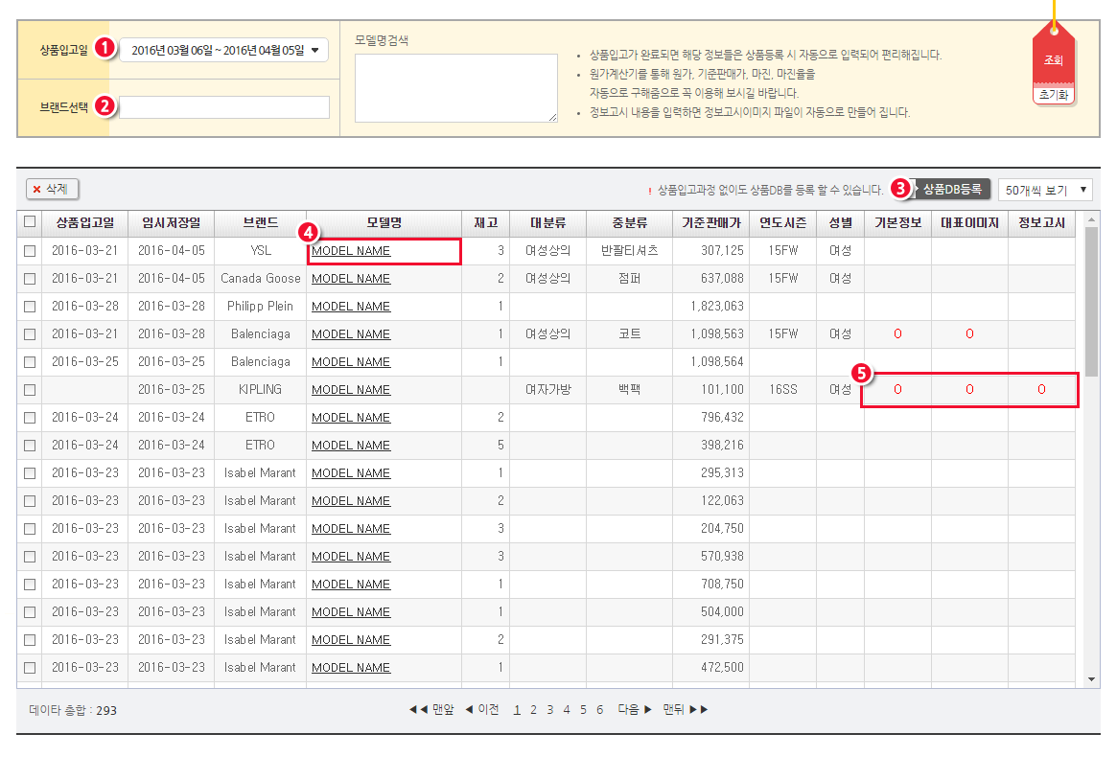The height and width of the screenshot is (757, 1117).
Task: Jump to last page with 맨뒤
Action: (x=686, y=710)
